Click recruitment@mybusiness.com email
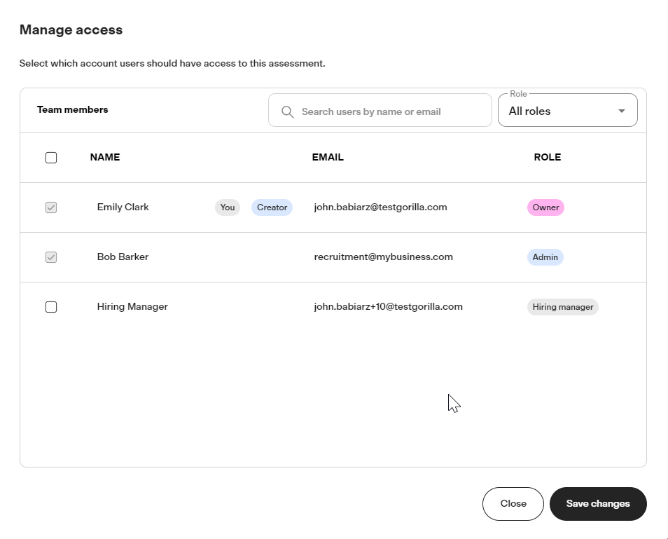 point(384,257)
